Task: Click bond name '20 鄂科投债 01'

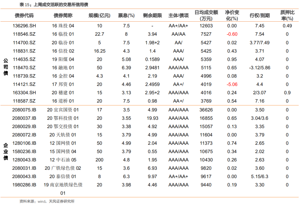Action: (x=63, y=118)
